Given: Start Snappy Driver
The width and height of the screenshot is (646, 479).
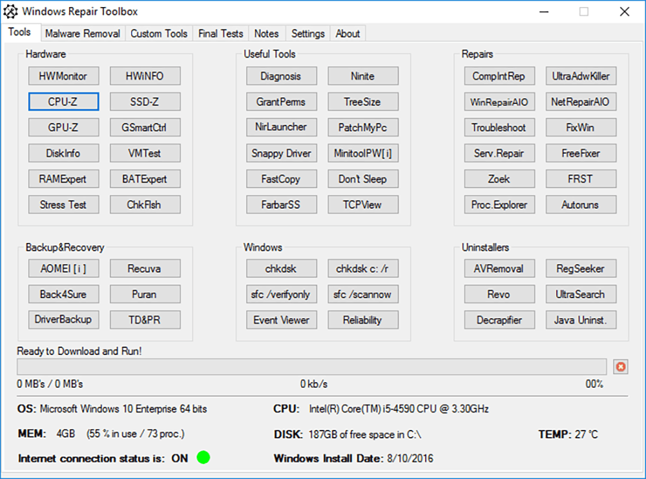Looking at the screenshot, I should 282,153.
